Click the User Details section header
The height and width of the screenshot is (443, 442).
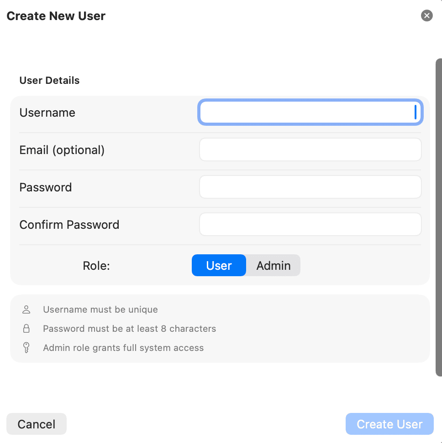tap(49, 80)
